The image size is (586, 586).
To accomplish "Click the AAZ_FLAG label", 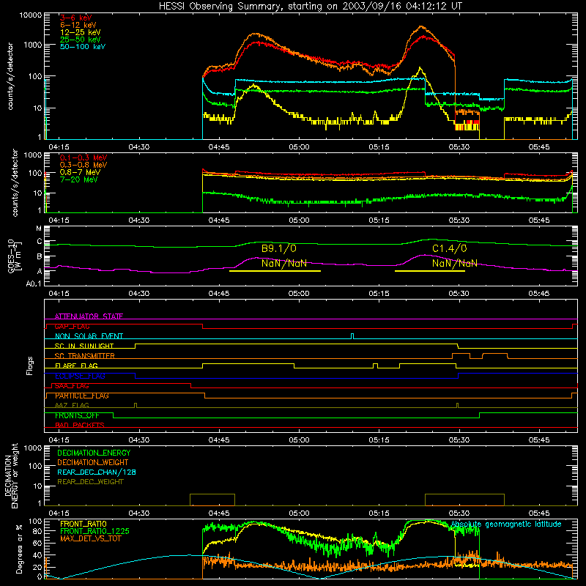I will click(72, 405).
